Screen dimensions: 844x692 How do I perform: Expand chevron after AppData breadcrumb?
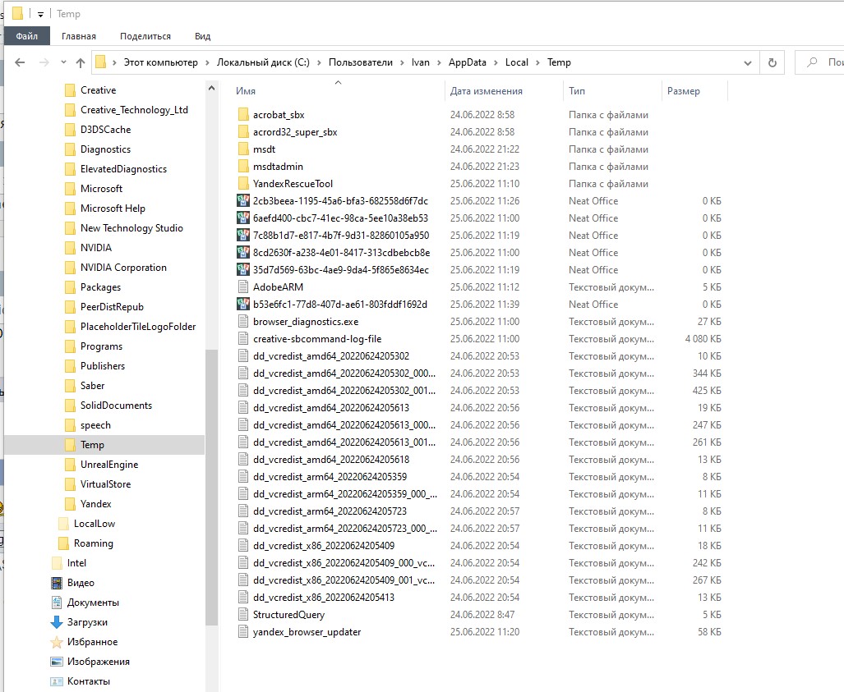(x=496, y=62)
